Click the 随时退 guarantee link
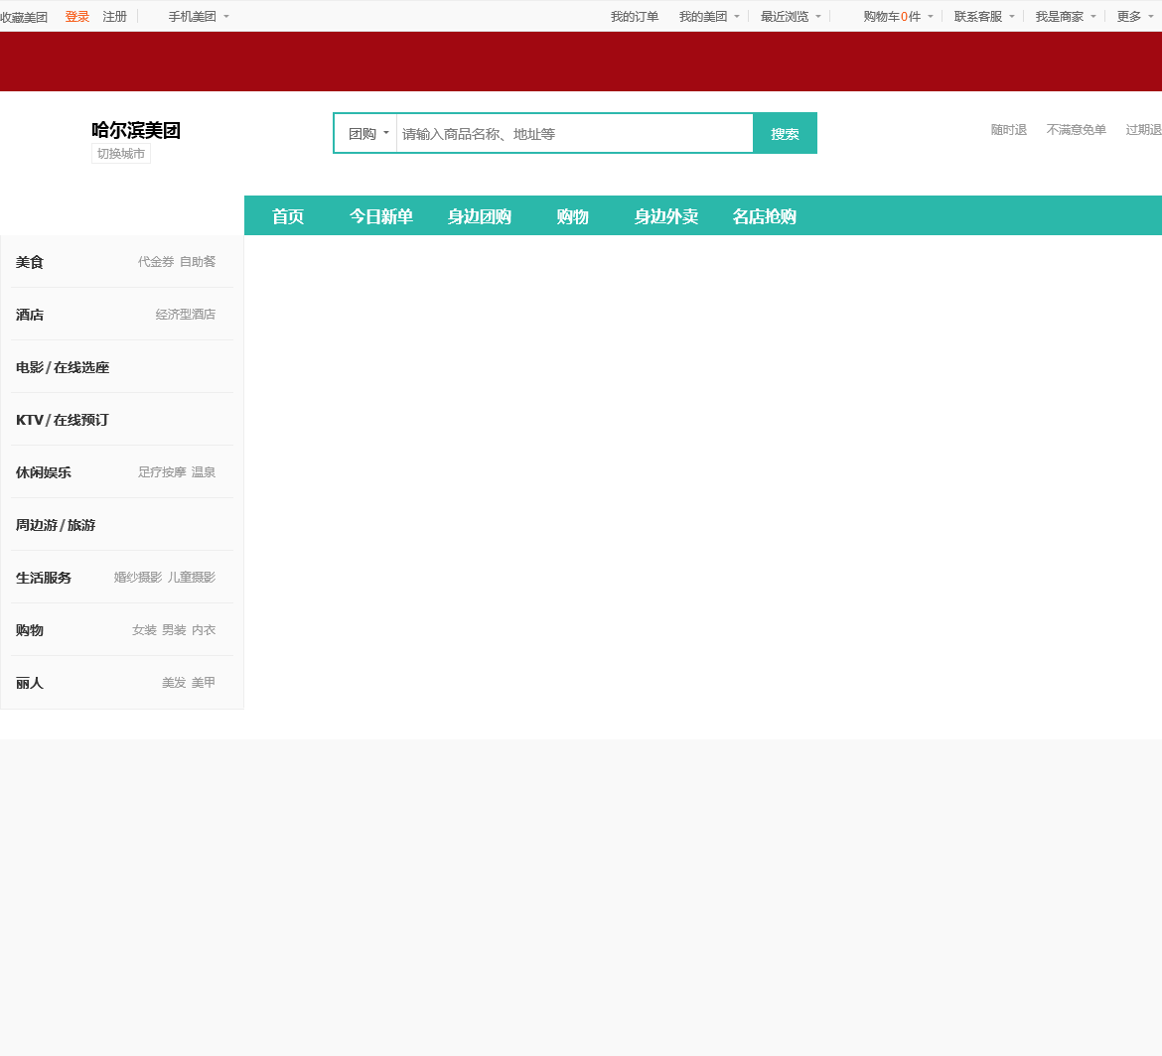 pyautogui.click(x=1009, y=130)
